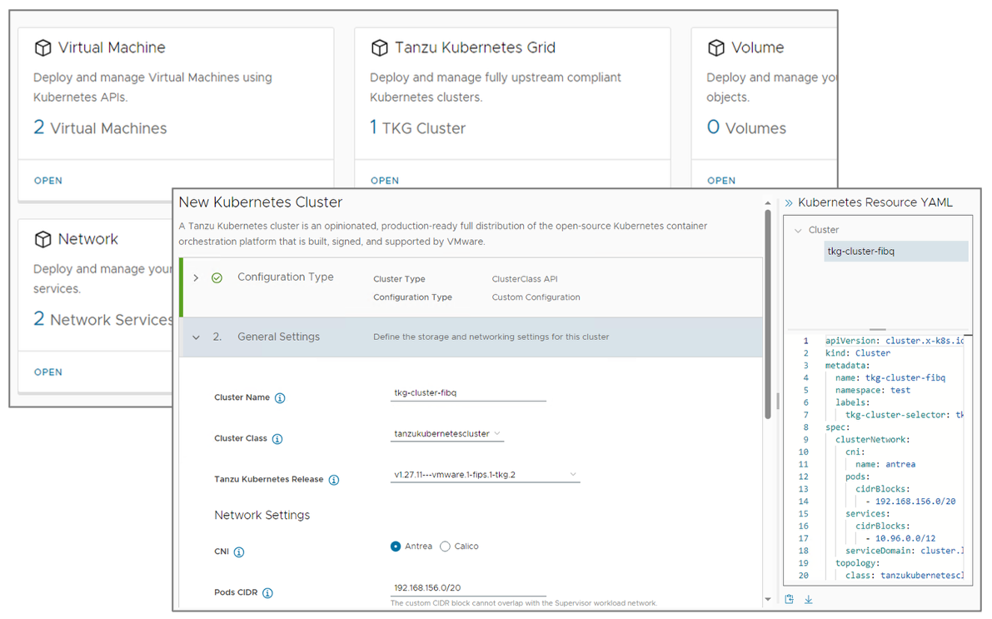The image size is (992, 619).
Task: Select the Antrea CNI radio button
Action: pyautogui.click(x=396, y=547)
